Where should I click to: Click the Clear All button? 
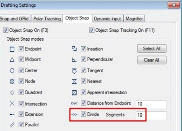[152, 60]
